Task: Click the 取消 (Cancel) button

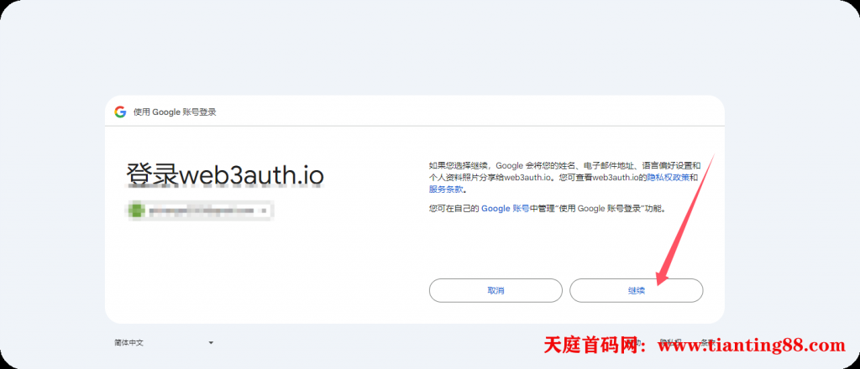Action: pyautogui.click(x=496, y=290)
